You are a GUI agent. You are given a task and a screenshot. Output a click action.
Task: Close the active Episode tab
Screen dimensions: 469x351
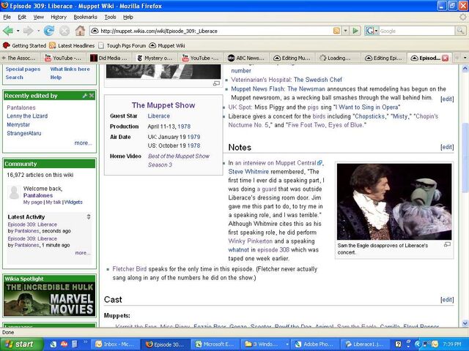click(445, 58)
